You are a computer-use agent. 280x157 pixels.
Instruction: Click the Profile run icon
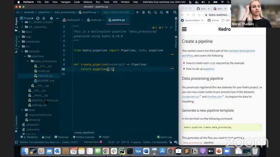point(155,12)
